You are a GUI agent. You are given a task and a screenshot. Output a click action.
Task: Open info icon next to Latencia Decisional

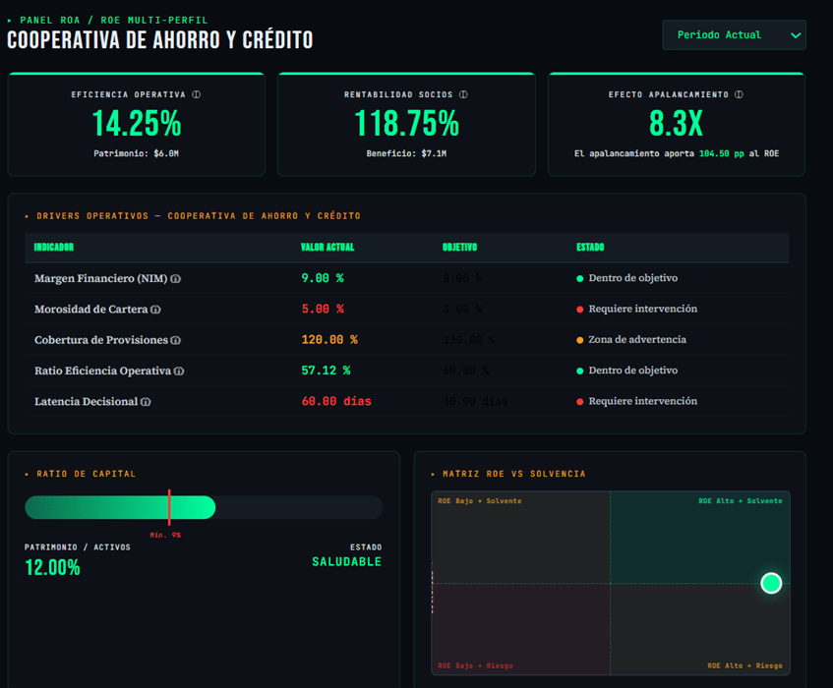point(146,402)
